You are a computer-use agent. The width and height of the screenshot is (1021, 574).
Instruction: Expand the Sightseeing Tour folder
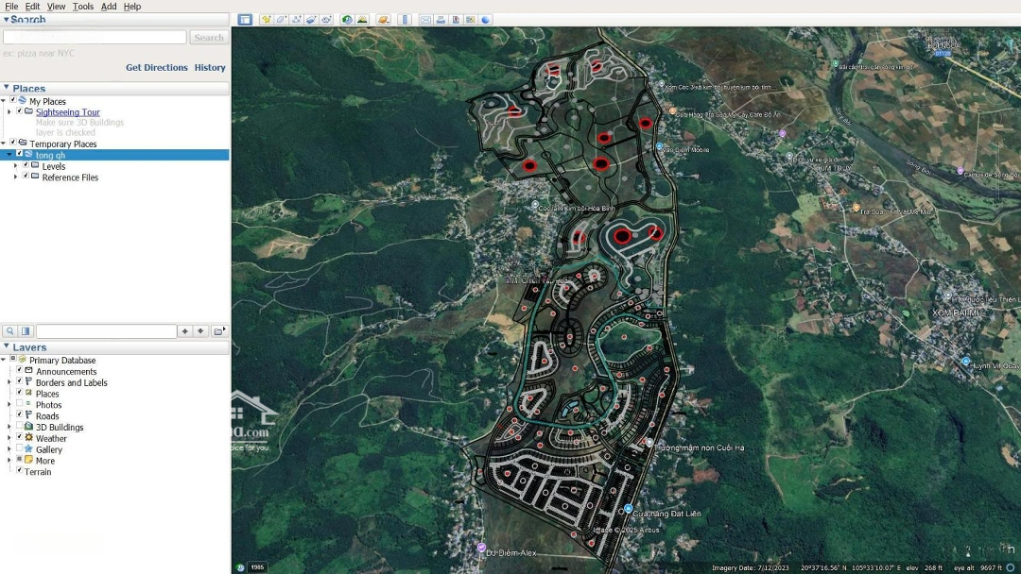coord(9,112)
